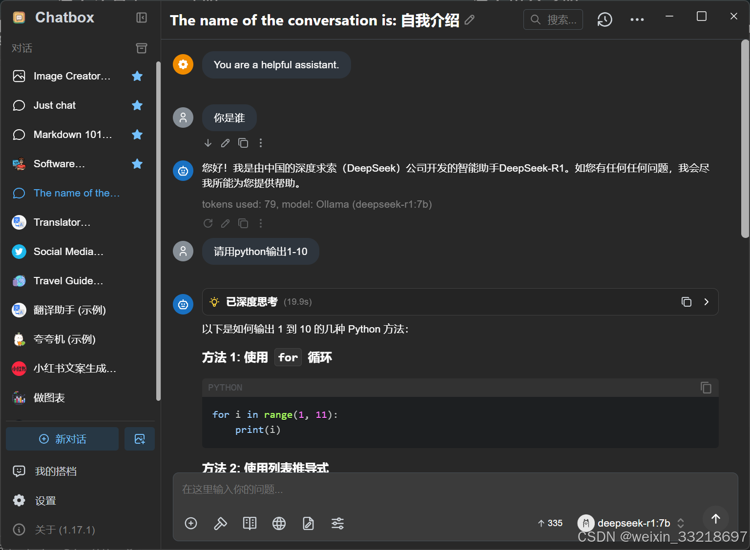Click the 在这里输入你的问题 message input
750x550 pixels.
click(x=455, y=490)
